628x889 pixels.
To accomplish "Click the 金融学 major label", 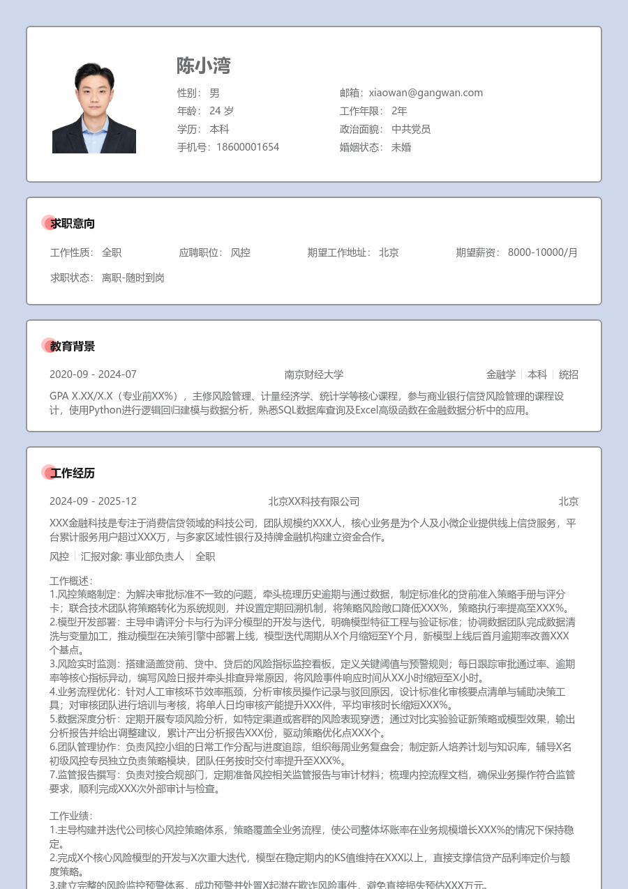I will pyautogui.click(x=501, y=374).
